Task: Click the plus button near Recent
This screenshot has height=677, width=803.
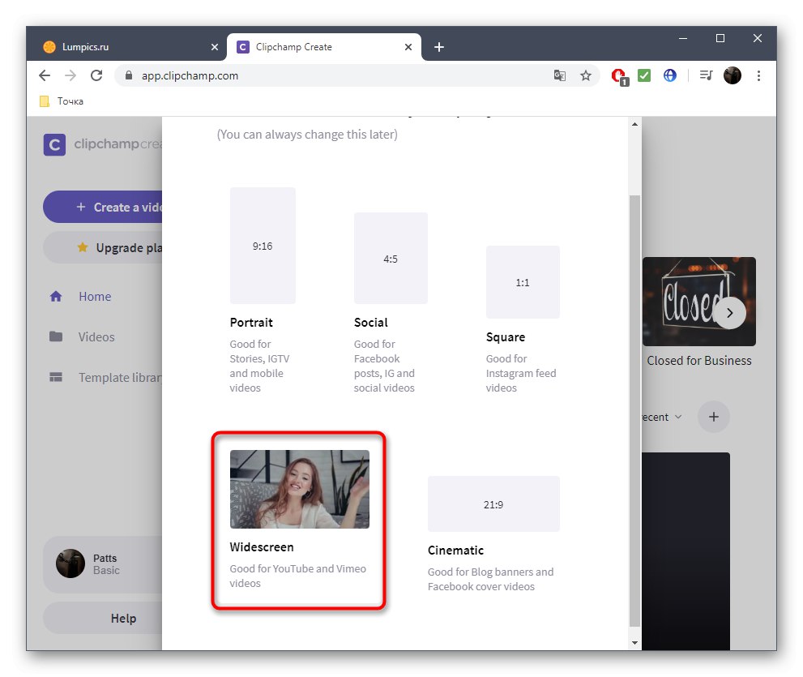Action: coord(713,417)
